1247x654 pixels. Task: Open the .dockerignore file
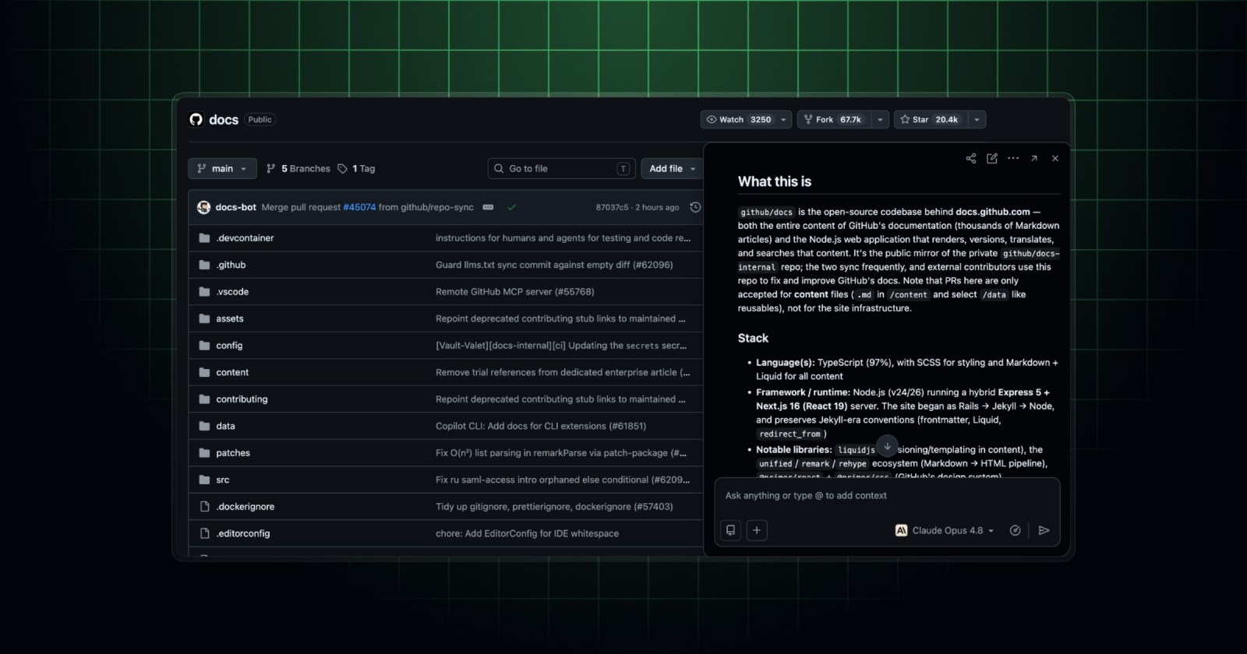[x=246, y=507]
